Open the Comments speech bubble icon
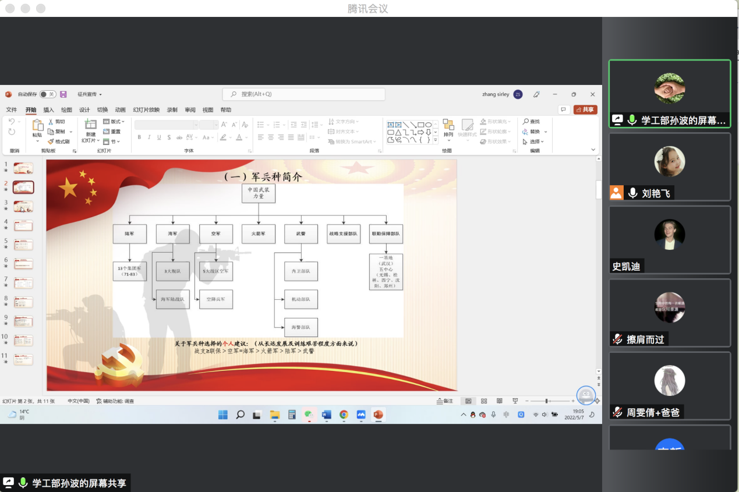Viewport: 739px width, 492px height. pyautogui.click(x=563, y=109)
